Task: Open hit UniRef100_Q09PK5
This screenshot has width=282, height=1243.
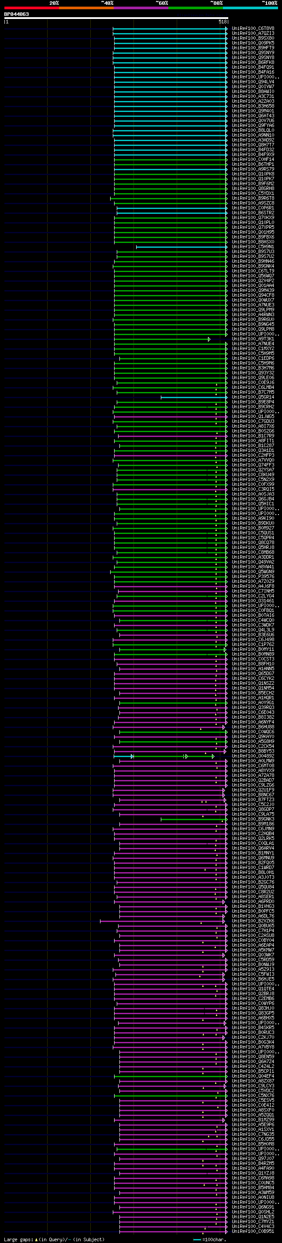Action: (x=253, y=43)
